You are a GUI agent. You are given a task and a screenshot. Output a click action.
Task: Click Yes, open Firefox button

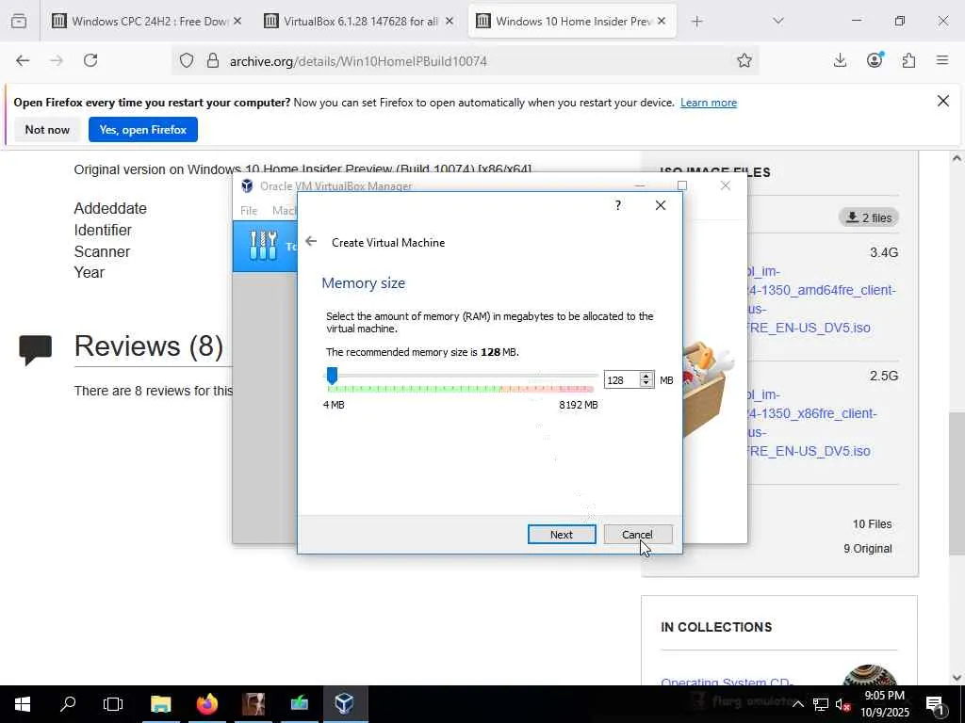143,130
